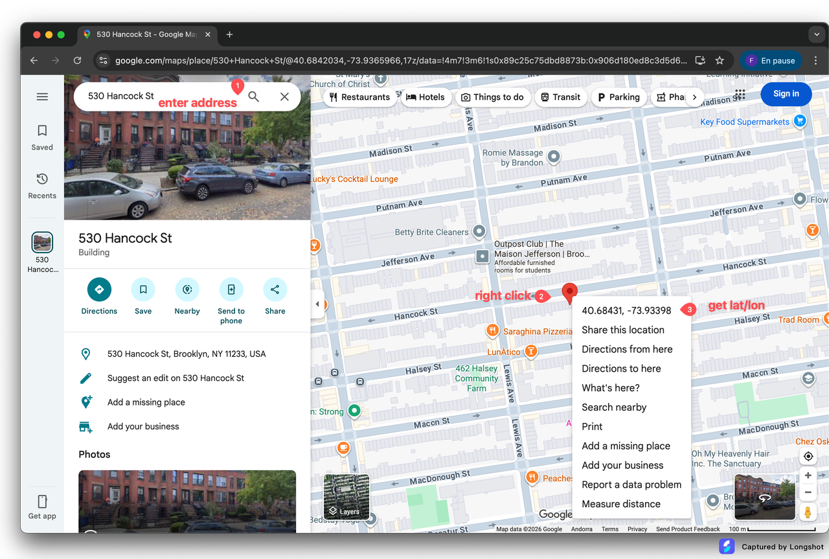Click Saraghina Pizzeria map marker
The image size is (829, 559).
coord(492,331)
